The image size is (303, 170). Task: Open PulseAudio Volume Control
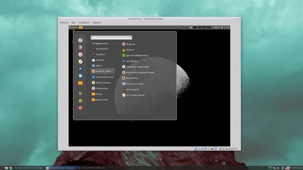[x=138, y=72]
